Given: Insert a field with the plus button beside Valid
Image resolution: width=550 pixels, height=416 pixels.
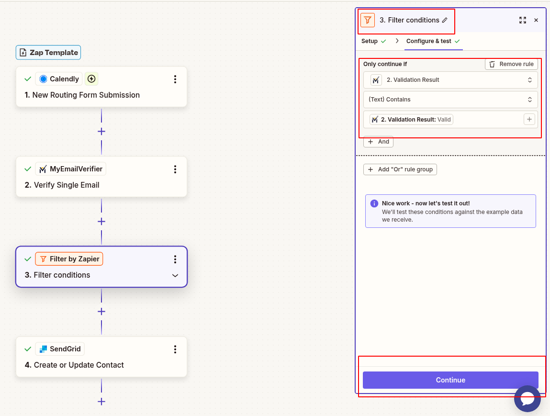Looking at the screenshot, I should [529, 119].
